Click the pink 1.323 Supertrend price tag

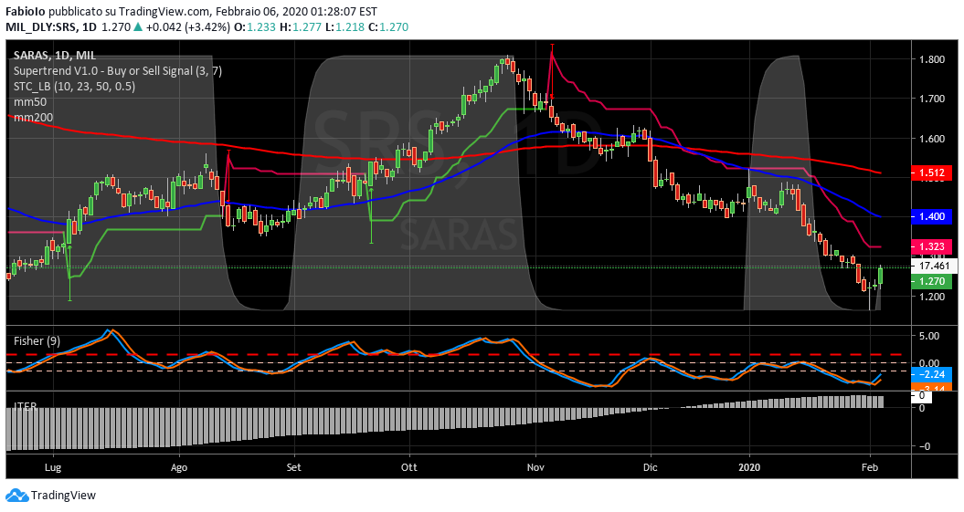(933, 246)
